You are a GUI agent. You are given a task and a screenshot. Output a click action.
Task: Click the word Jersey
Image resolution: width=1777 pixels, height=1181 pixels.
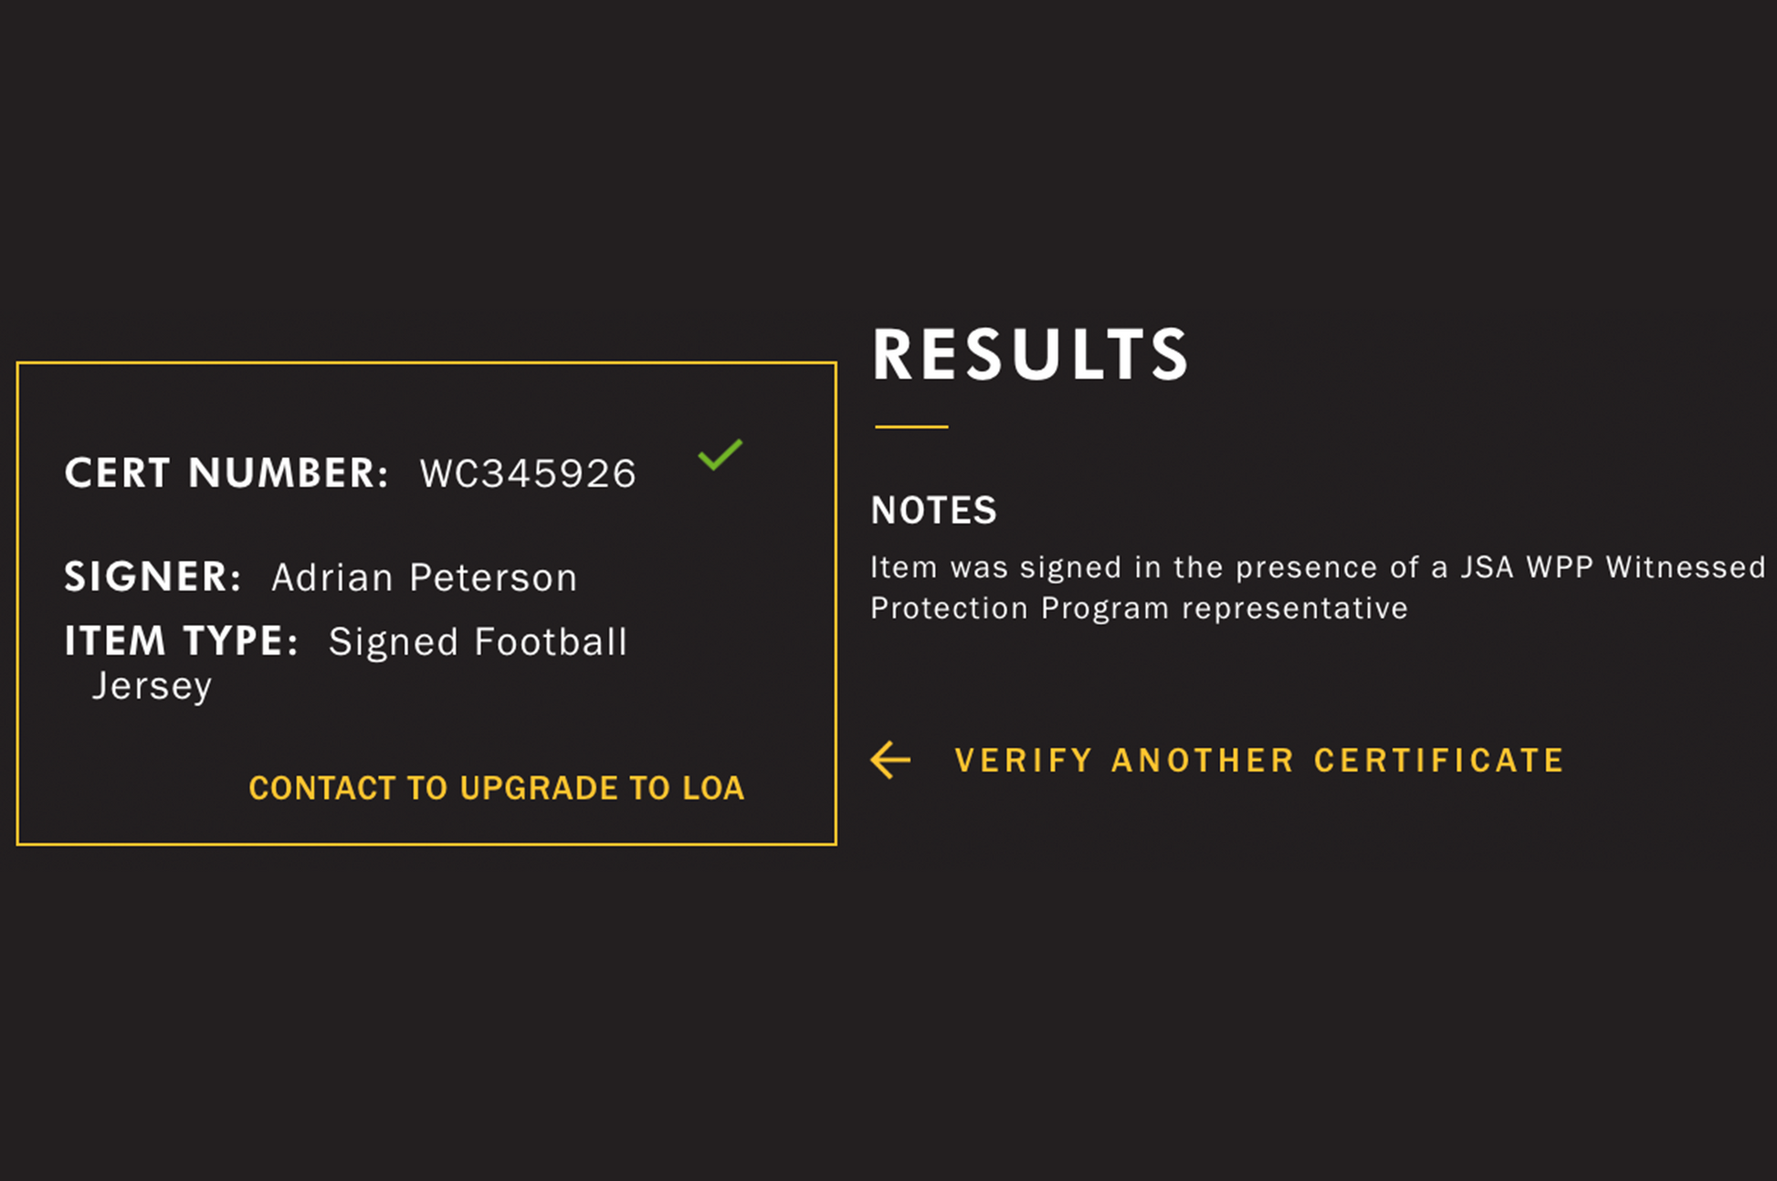(152, 685)
